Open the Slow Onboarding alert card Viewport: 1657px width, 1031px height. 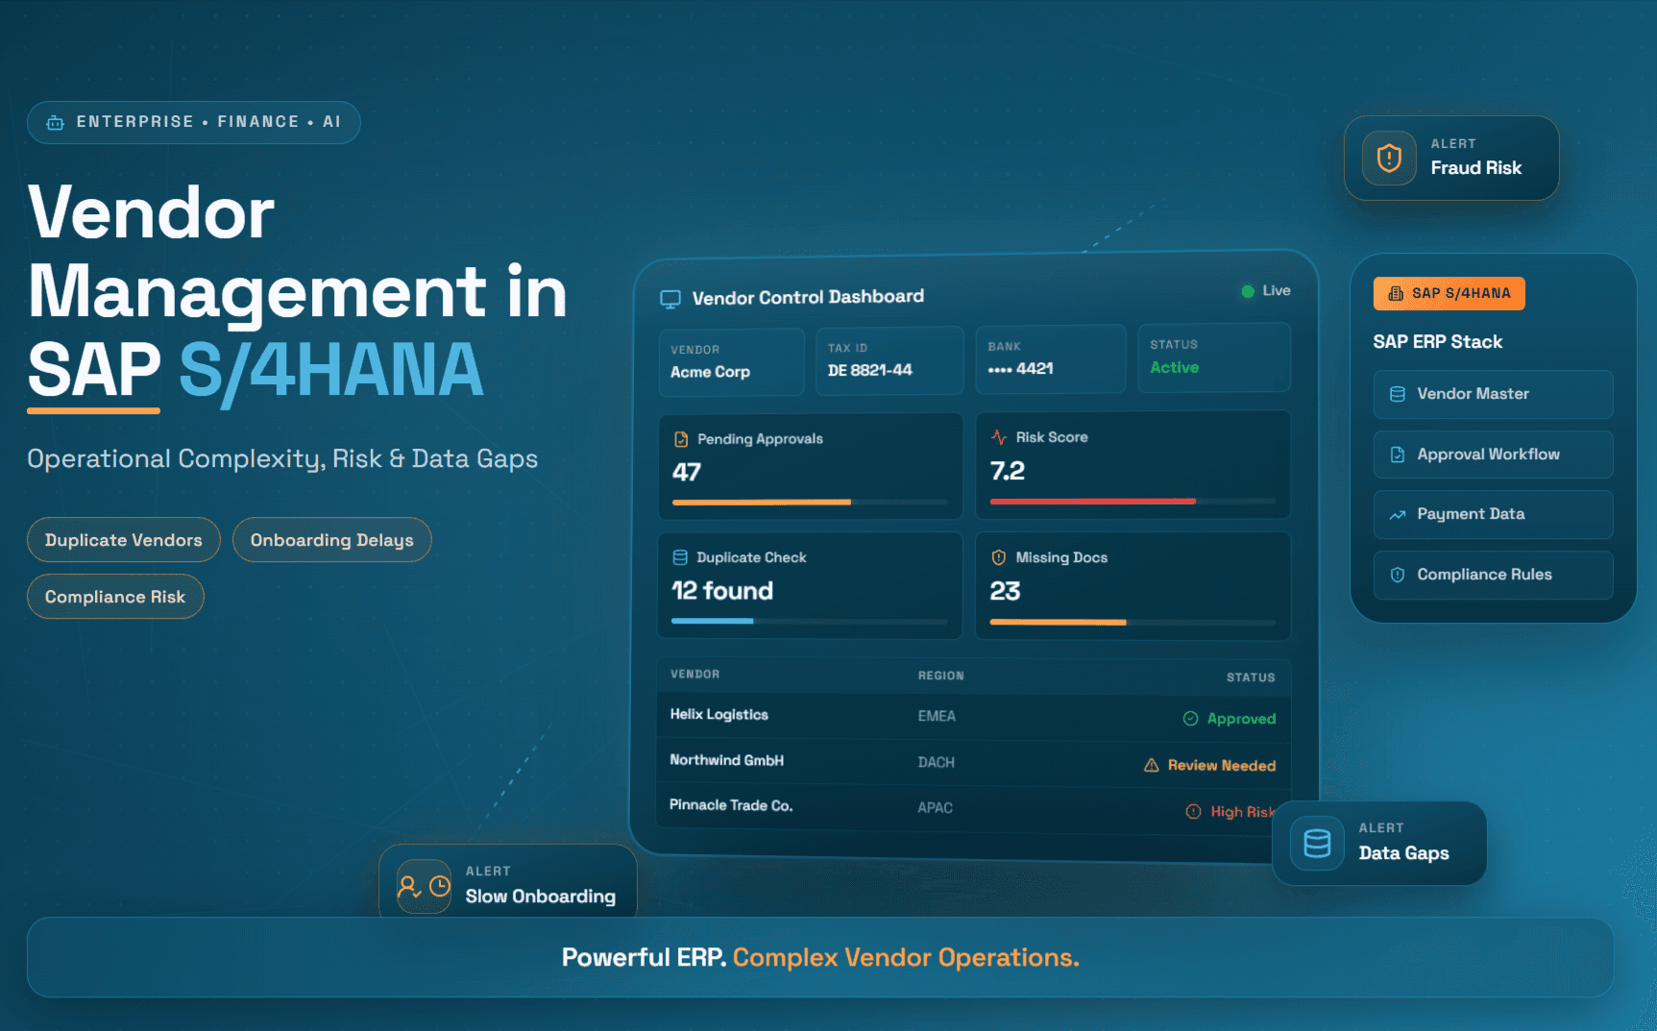point(508,882)
